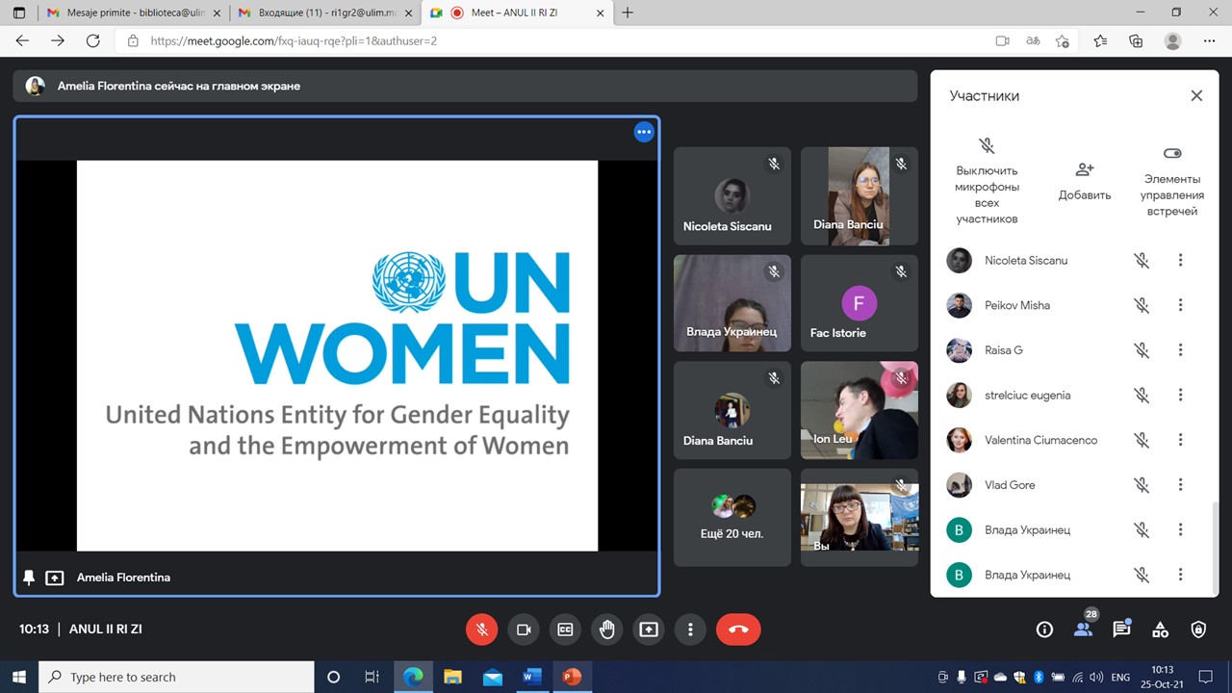Click the address bar URL
This screenshot has width=1232, height=693.
coord(294,41)
